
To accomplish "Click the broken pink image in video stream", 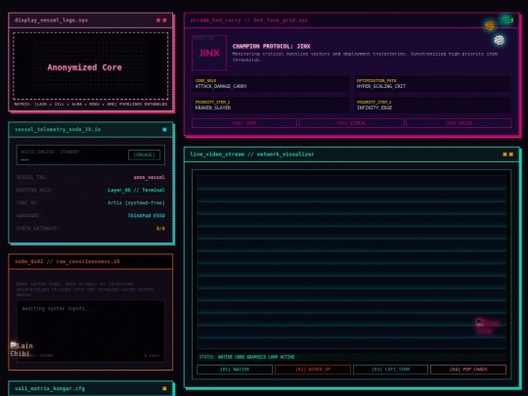I will tap(487, 327).
